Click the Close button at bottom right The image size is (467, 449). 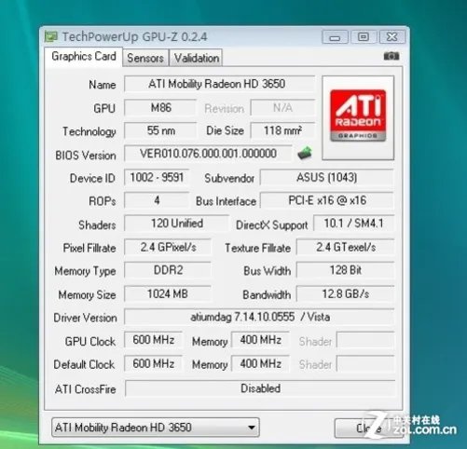coord(369,429)
